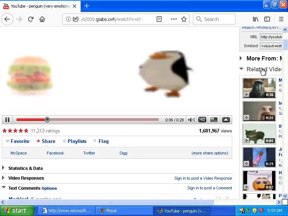The width and height of the screenshot is (288, 216).
Task: Switch player to wide view mode
Action: 214,120
